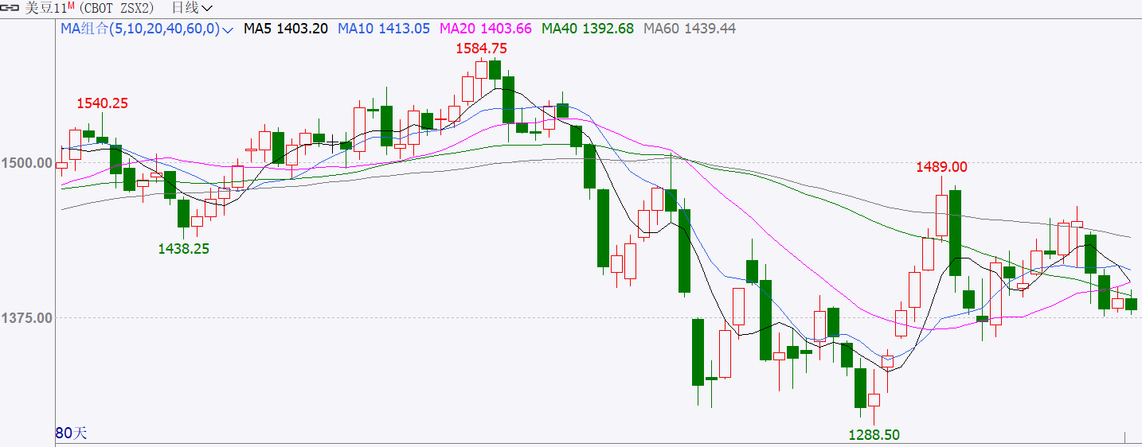Click the 1288.50 lowest price label
Screen dimensions: 1142x447
pos(874,435)
